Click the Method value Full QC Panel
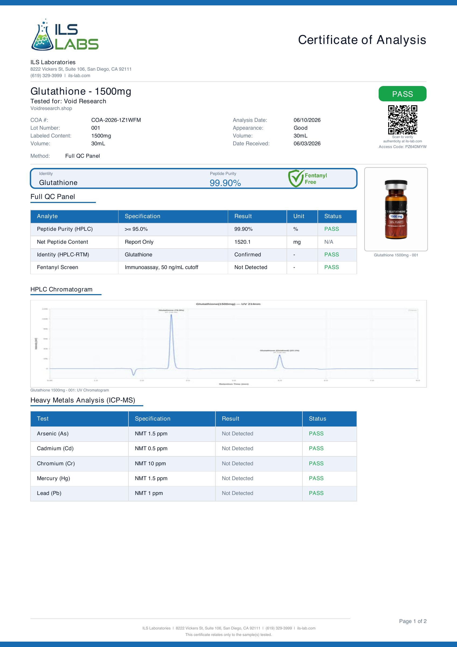Viewport: 457px width, 647px height. (82, 156)
